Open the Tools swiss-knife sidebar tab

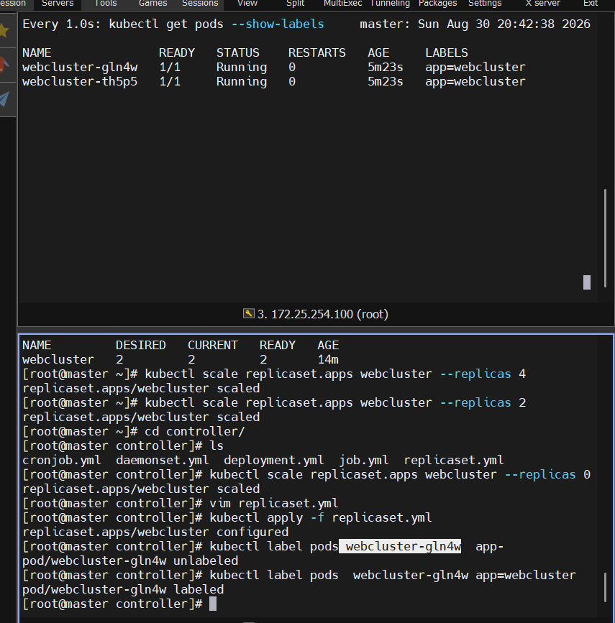pyautogui.click(x=4, y=65)
